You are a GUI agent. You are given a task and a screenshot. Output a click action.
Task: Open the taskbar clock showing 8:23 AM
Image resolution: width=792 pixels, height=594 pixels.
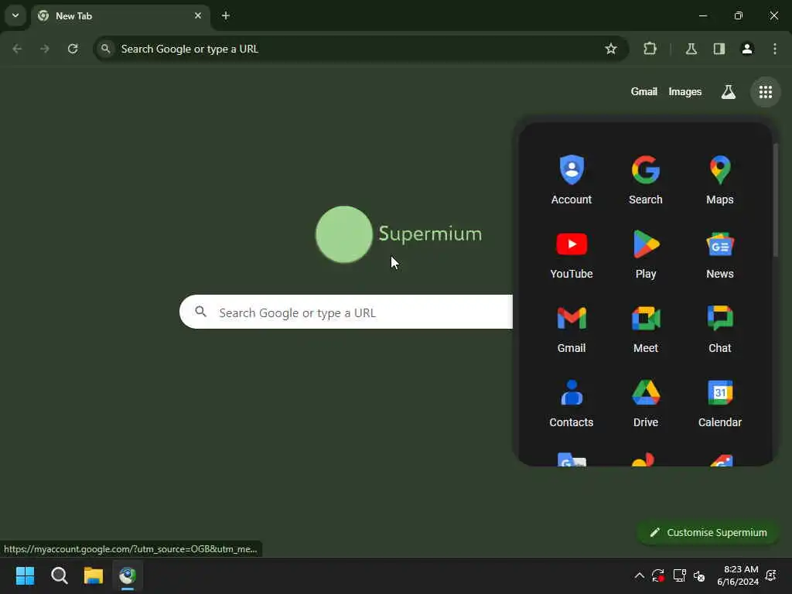click(737, 575)
